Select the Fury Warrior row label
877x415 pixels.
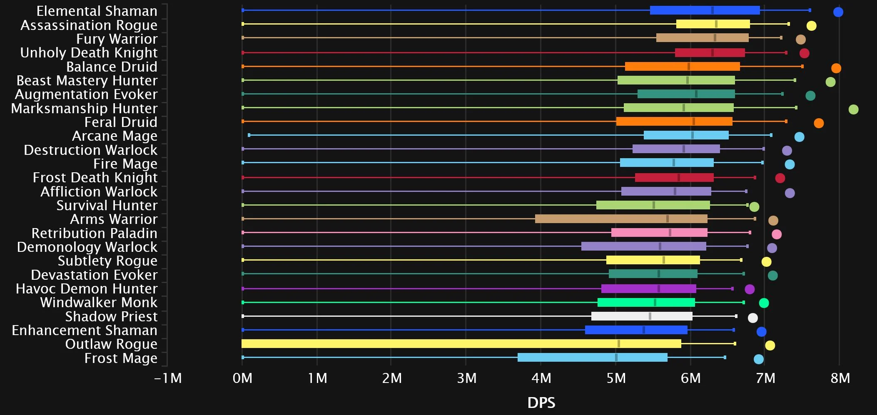[117, 39]
